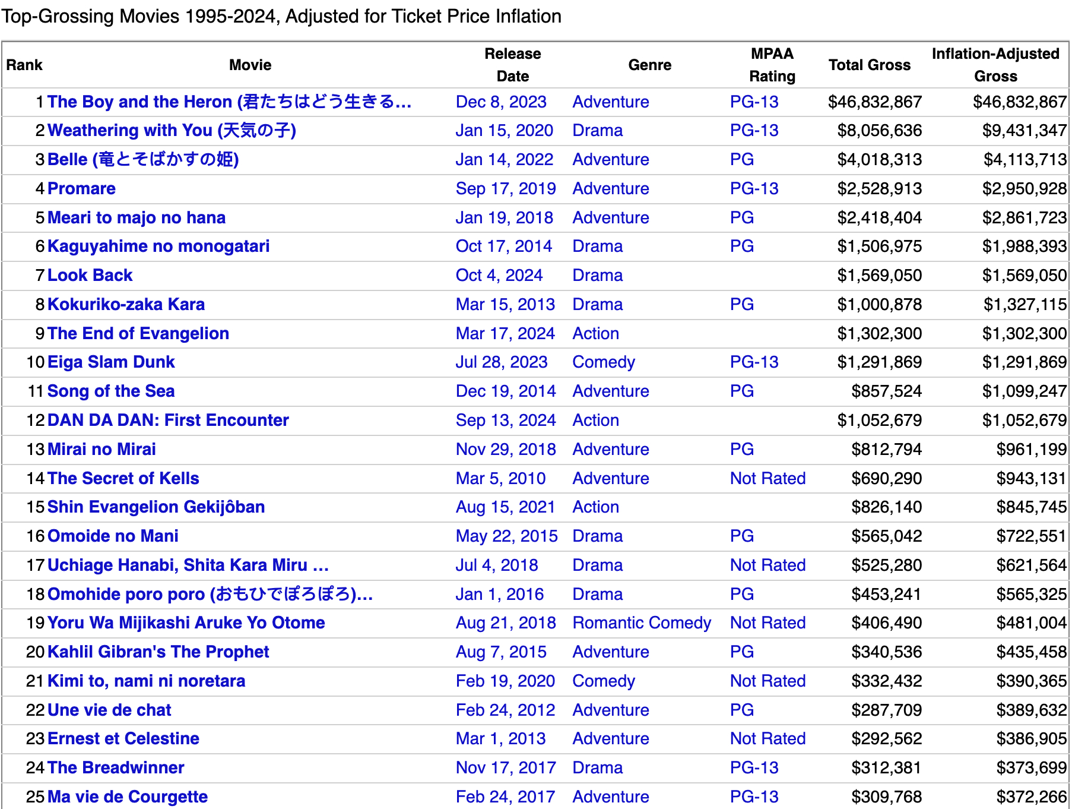Click Adventure genre for The Boy and the Heron

tap(611, 102)
